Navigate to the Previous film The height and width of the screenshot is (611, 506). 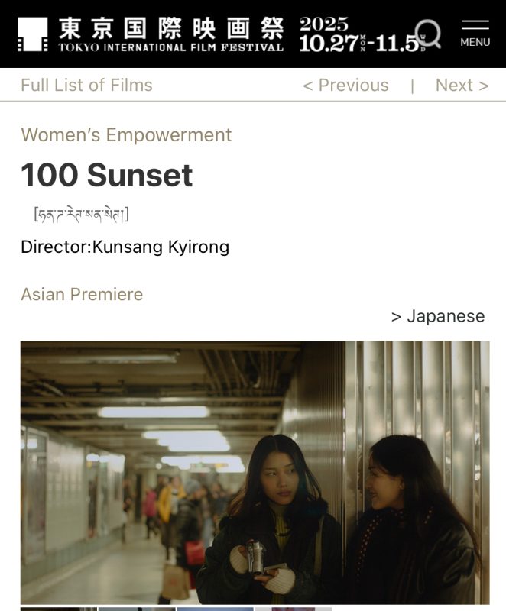pyautogui.click(x=345, y=85)
